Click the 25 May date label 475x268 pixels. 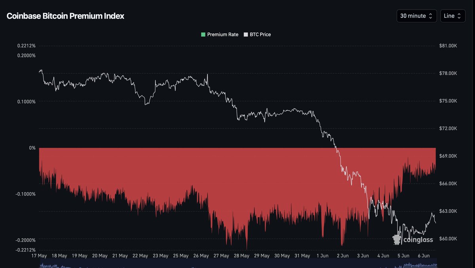[181, 256]
